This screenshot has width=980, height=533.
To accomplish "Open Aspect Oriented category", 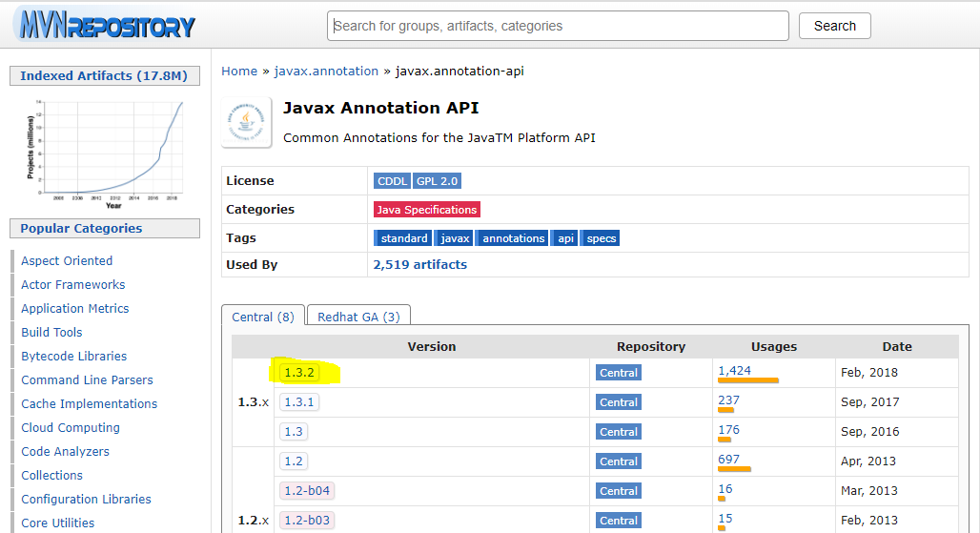I will (67, 260).
